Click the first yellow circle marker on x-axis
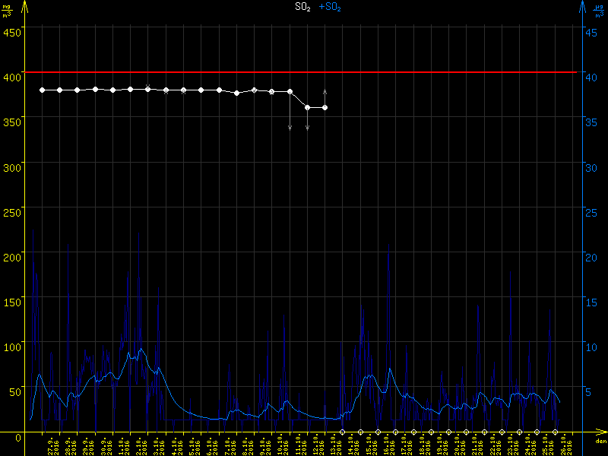The image size is (608, 456). pos(342,432)
